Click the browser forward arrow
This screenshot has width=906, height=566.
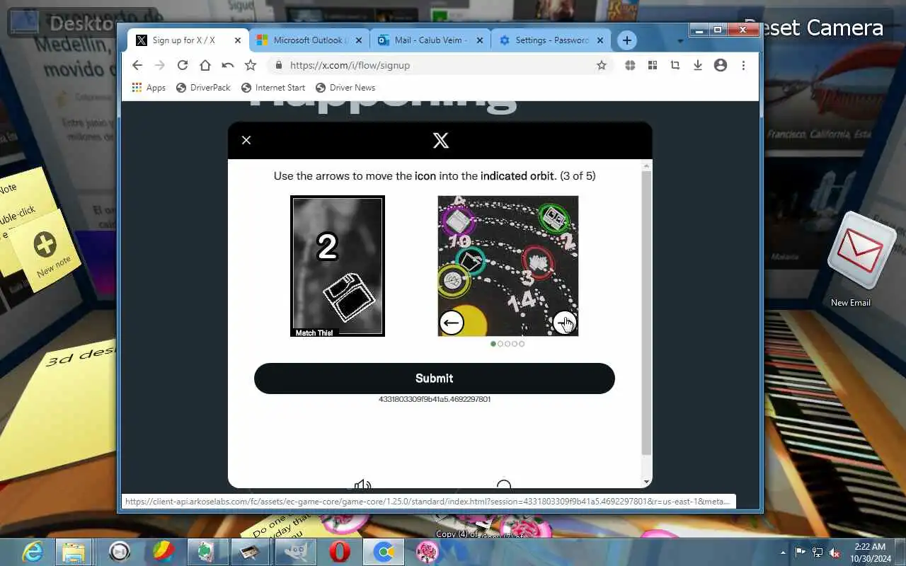(160, 65)
